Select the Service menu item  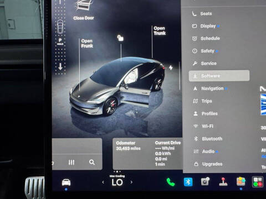coord(204,64)
